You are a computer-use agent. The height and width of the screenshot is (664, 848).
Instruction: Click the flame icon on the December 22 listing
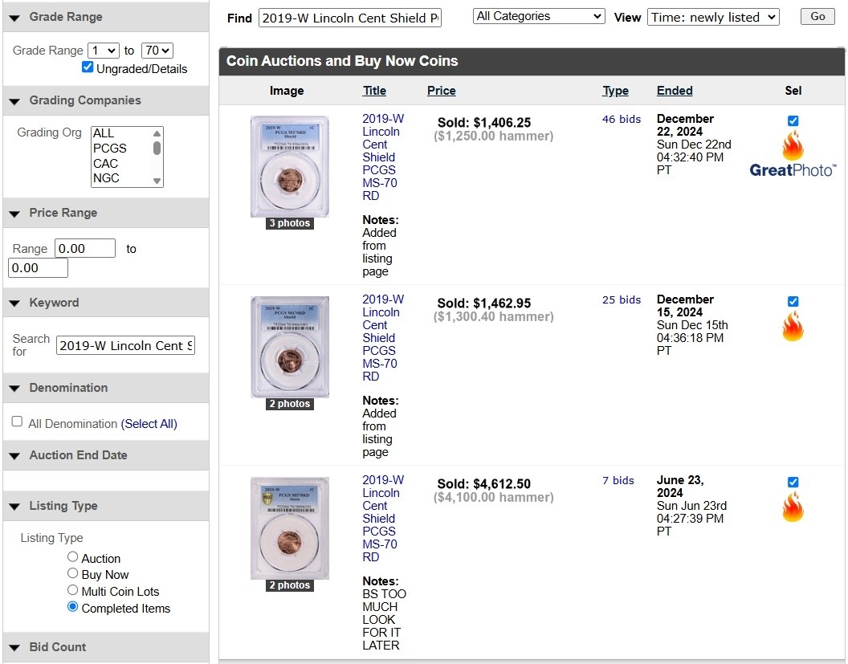793,145
